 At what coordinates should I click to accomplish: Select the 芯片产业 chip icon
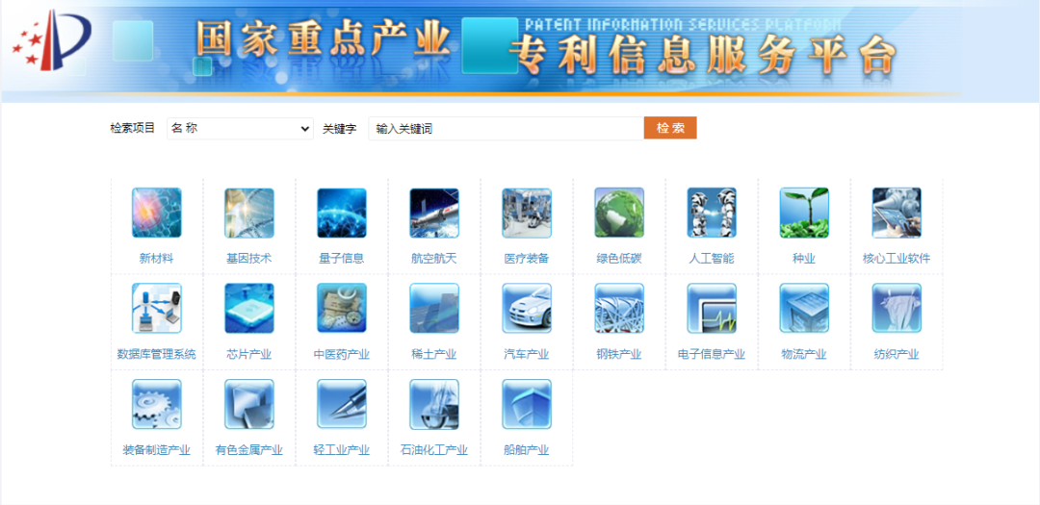[x=248, y=309]
